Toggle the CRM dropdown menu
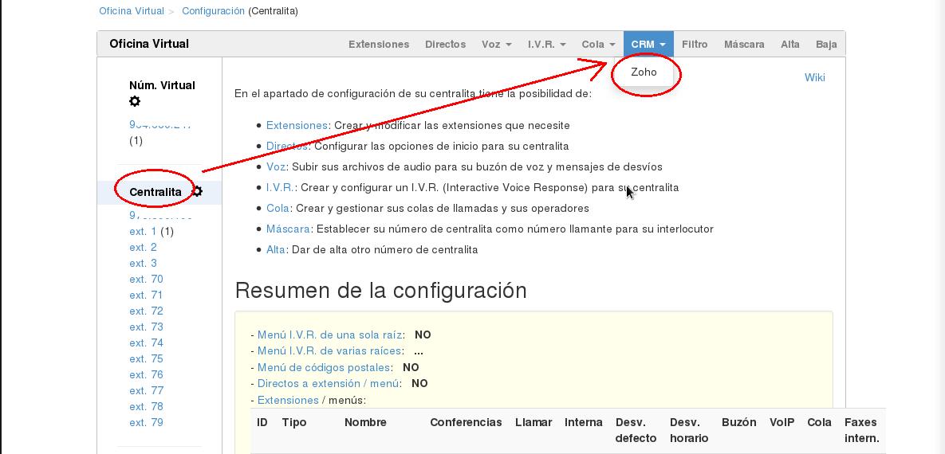The width and height of the screenshot is (945, 454). point(648,45)
